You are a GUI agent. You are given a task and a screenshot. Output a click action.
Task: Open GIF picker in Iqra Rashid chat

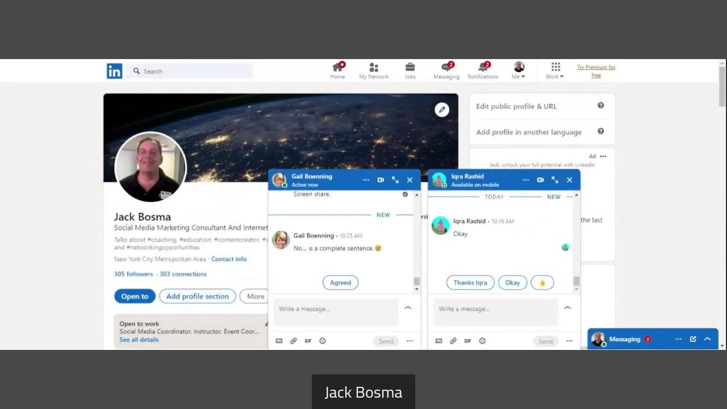(x=467, y=341)
